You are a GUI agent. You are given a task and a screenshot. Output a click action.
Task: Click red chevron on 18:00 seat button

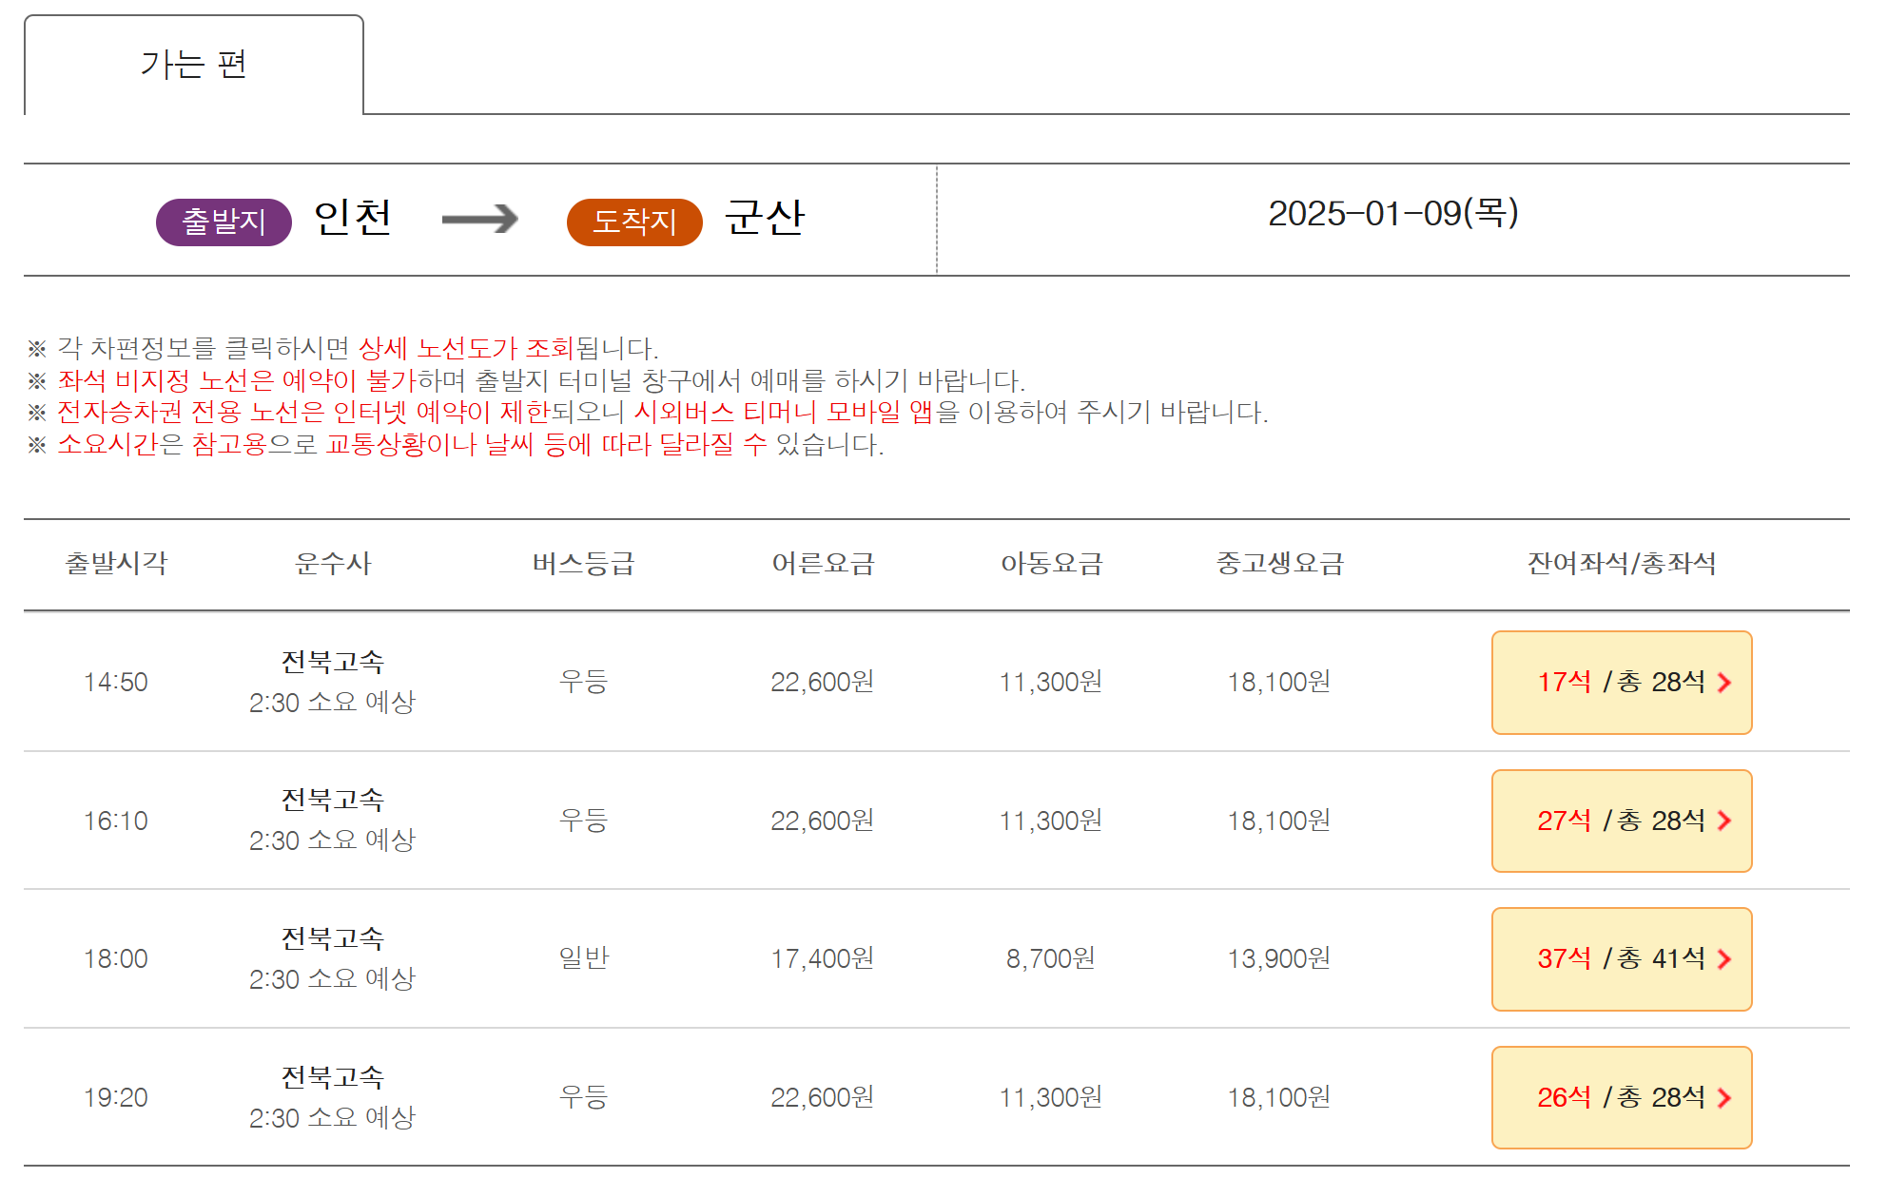tap(1723, 959)
